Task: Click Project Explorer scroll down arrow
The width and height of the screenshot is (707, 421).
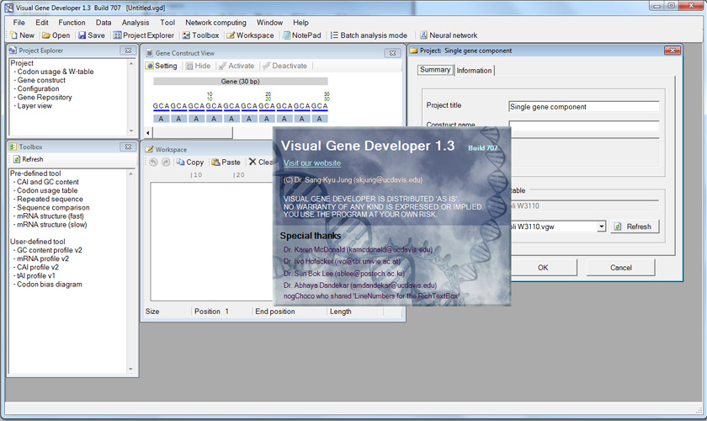Action: click(131, 131)
